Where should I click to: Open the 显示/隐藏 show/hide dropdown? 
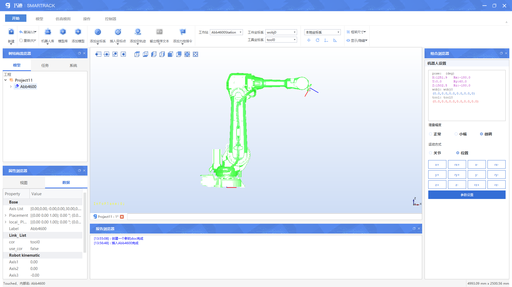[357, 40]
